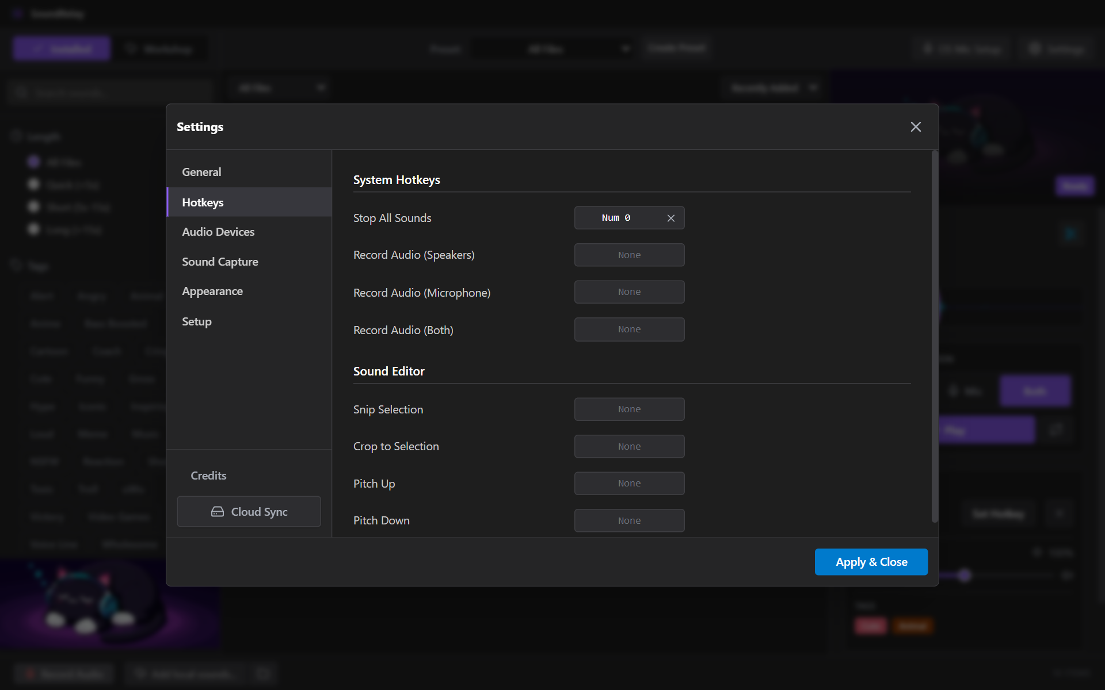The height and width of the screenshot is (690, 1105).
Task: Close the Settings dialog with the X
Action: coord(916,126)
